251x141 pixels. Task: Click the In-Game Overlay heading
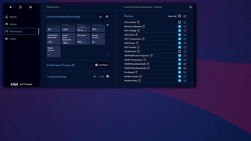point(57,77)
